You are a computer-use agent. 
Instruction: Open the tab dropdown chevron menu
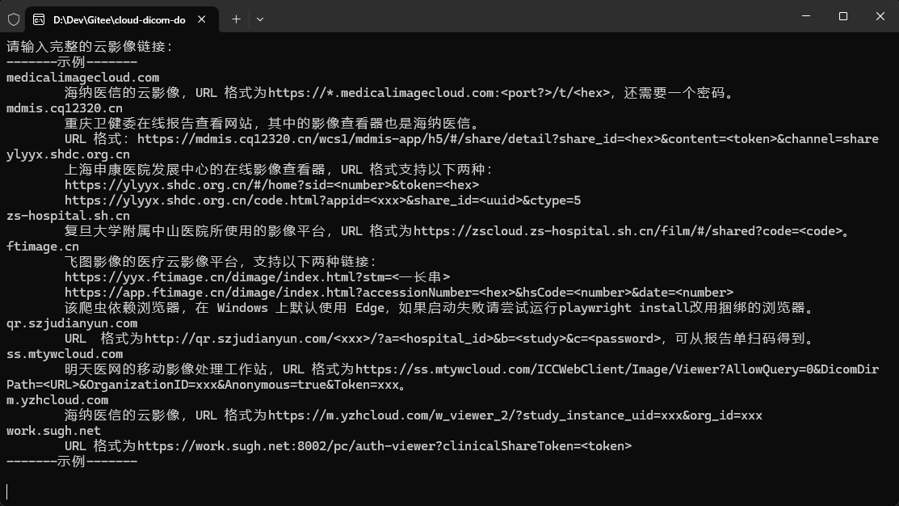(258, 18)
